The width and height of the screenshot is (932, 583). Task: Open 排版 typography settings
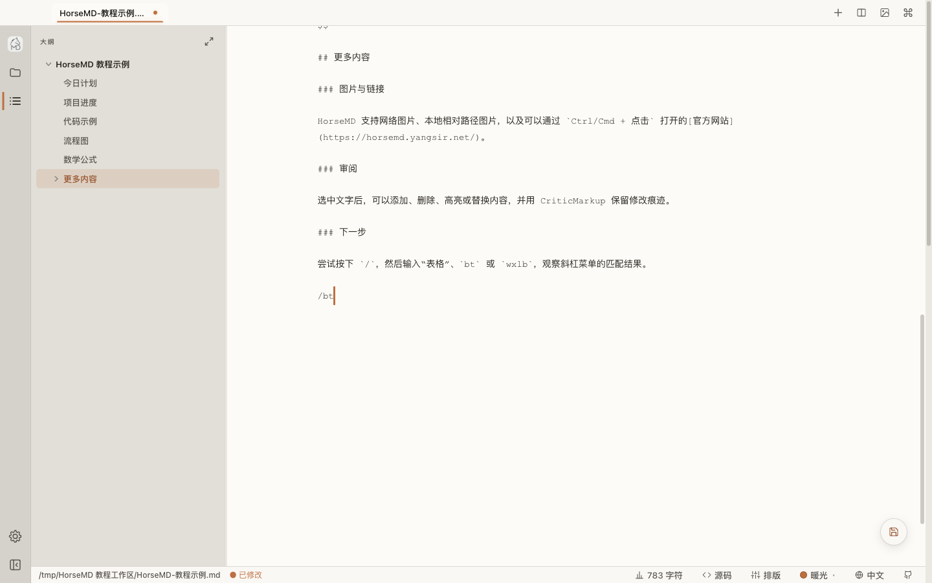(766, 575)
